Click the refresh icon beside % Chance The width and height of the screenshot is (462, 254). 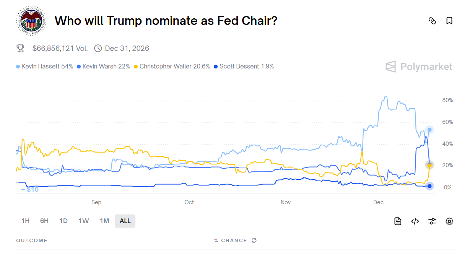pyautogui.click(x=254, y=240)
